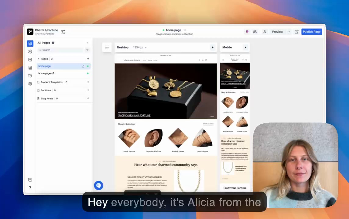Click the black project logo icon
Screen dimensions: 349x219
30,32
